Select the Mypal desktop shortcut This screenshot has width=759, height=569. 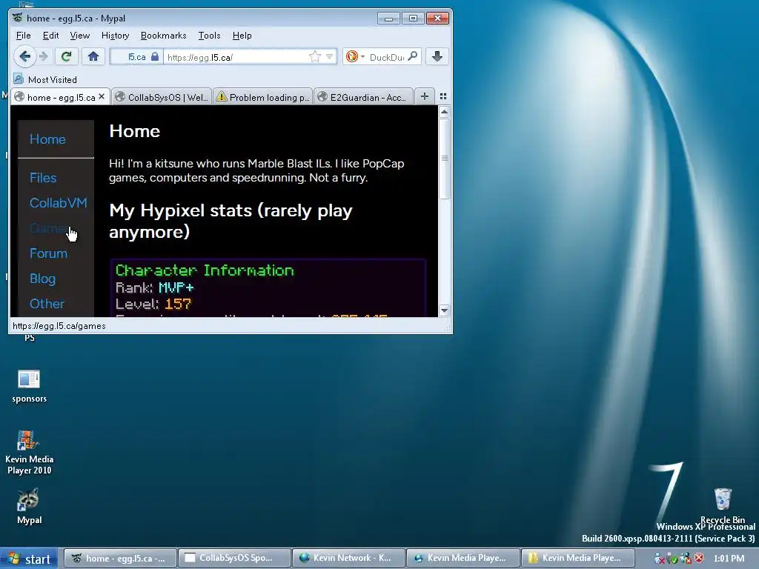[x=29, y=507]
